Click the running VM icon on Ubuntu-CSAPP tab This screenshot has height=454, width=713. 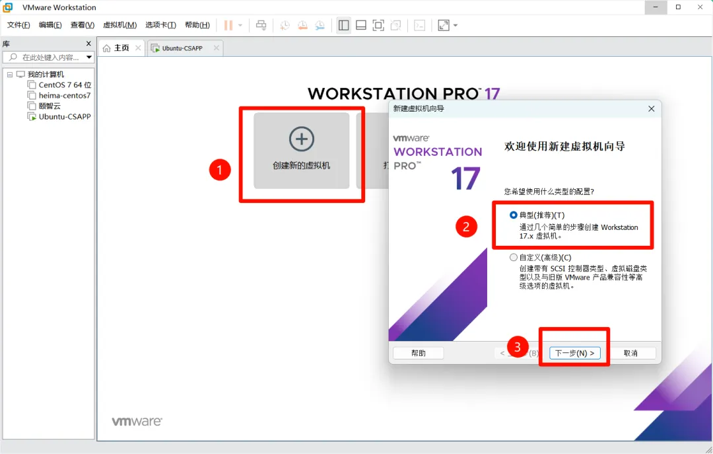point(156,48)
